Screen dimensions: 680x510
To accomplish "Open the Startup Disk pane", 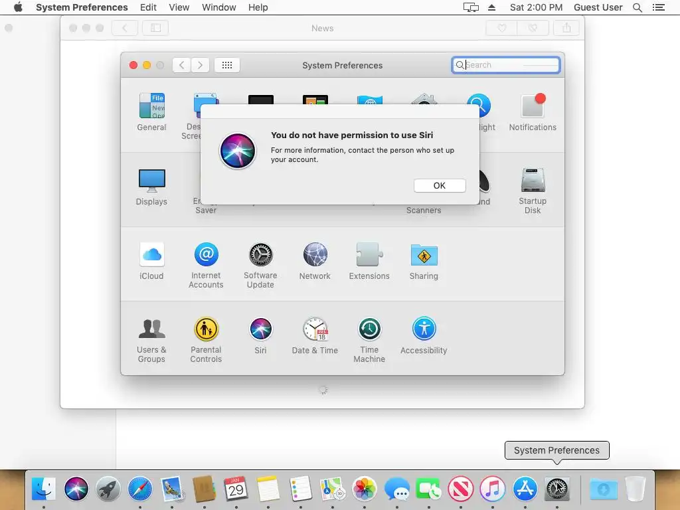I will (533, 191).
